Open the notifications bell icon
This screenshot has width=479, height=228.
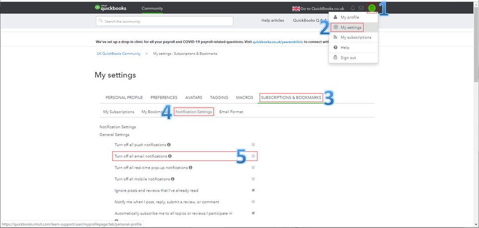[x=353, y=8]
